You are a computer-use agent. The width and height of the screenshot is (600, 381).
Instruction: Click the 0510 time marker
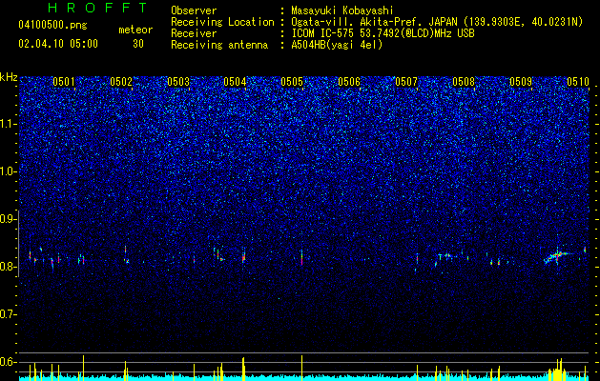(x=578, y=81)
